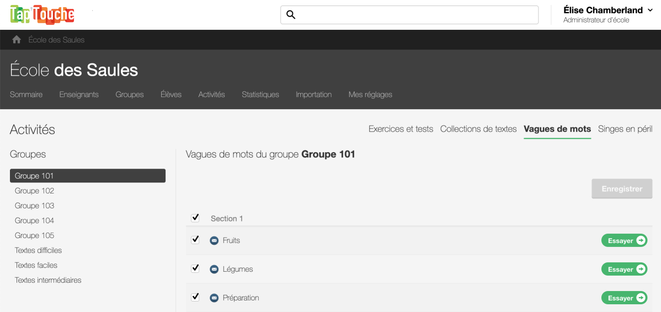This screenshot has width=661, height=312.
Task: Toggle the Légumes checkbox
Action: [x=195, y=268]
